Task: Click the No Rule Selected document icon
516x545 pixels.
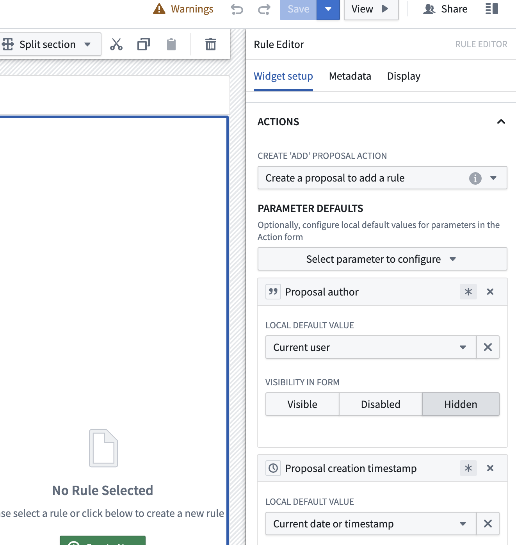Action: point(103,448)
